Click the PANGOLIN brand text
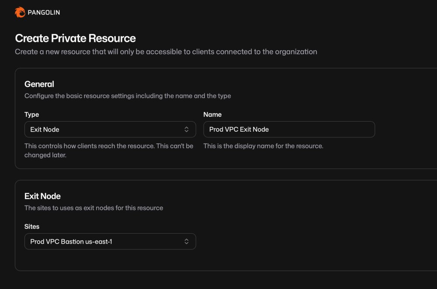This screenshot has width=437, height=289. [x=44, y=13]
